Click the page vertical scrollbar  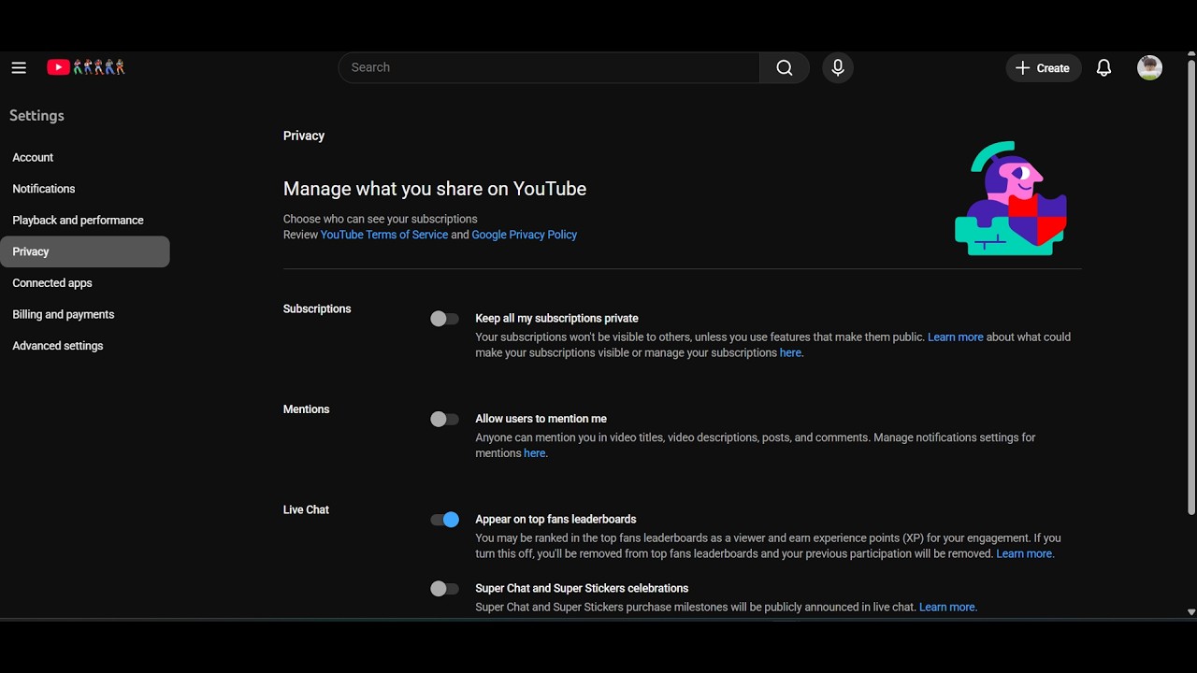pos(1190,287)
